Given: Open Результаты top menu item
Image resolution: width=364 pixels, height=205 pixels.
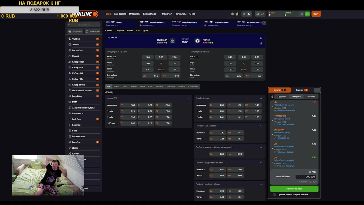Looking at the screenshot, I should pos(181,14).
